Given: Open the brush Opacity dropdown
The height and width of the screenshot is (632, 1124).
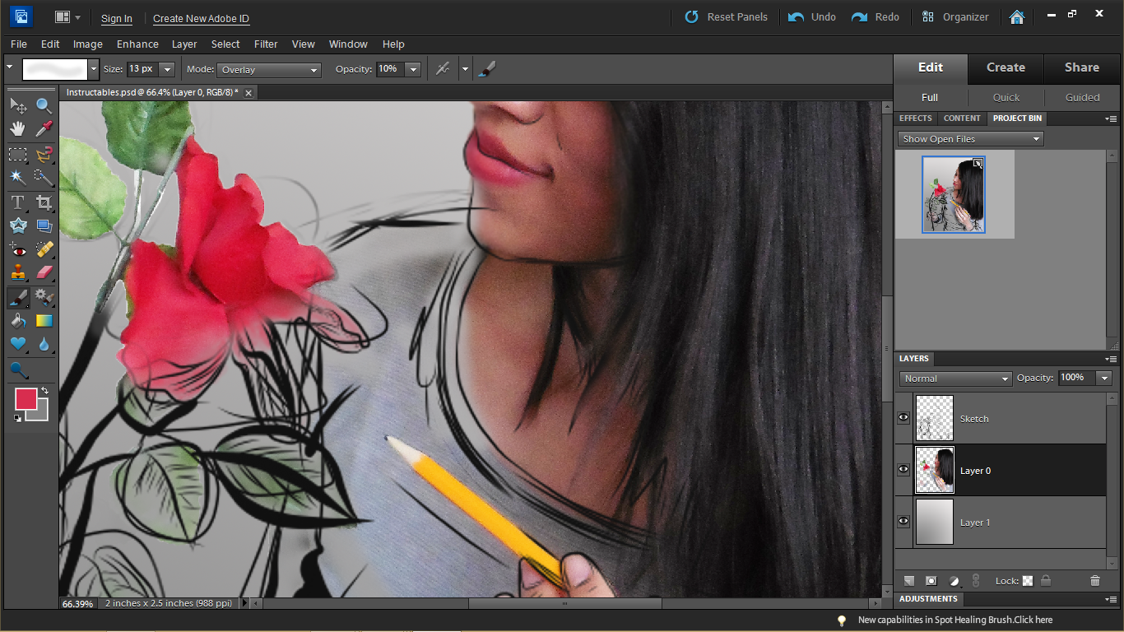Looking at the screenshot, I should (x=413, y=69).
